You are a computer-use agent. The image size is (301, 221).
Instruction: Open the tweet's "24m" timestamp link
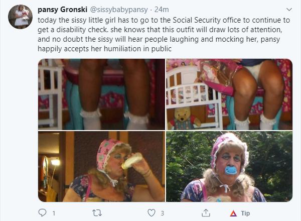click(x=161, y=10)
